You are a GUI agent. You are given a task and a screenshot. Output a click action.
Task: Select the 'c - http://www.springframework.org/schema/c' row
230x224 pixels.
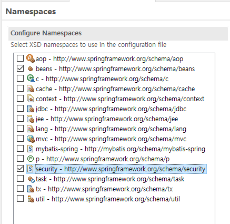102,79
